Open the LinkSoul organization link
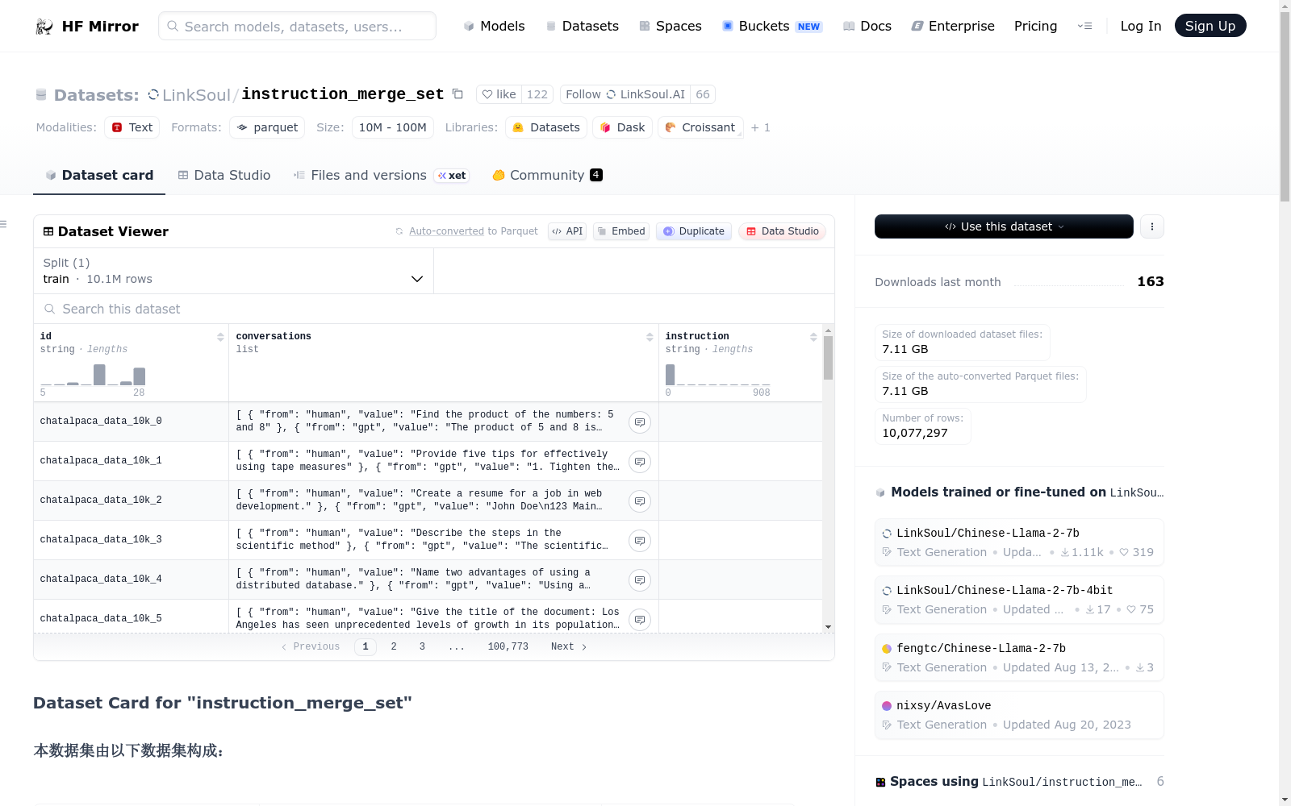Viewport: 1291px width, 806px height. click(x=196, y=95)
